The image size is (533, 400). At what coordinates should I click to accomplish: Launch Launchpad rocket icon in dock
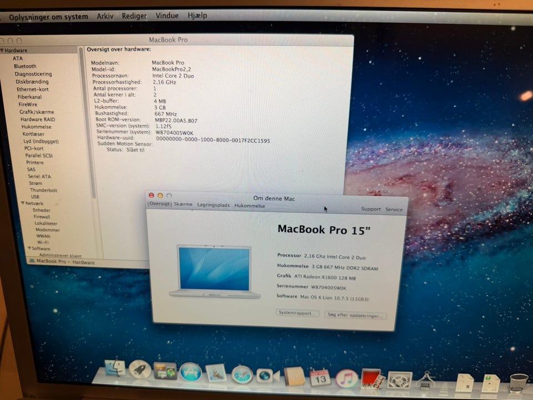tap(140, 369)
